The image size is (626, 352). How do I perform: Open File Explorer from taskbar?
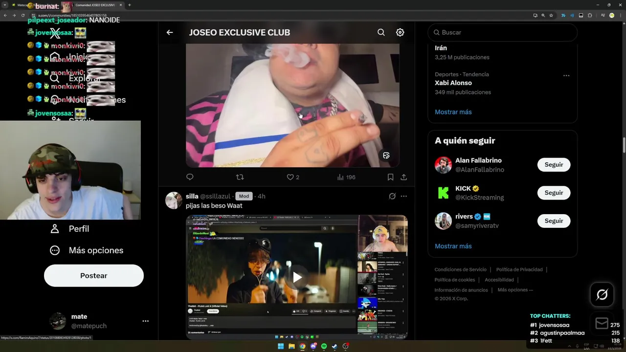[x=291, y=347]
